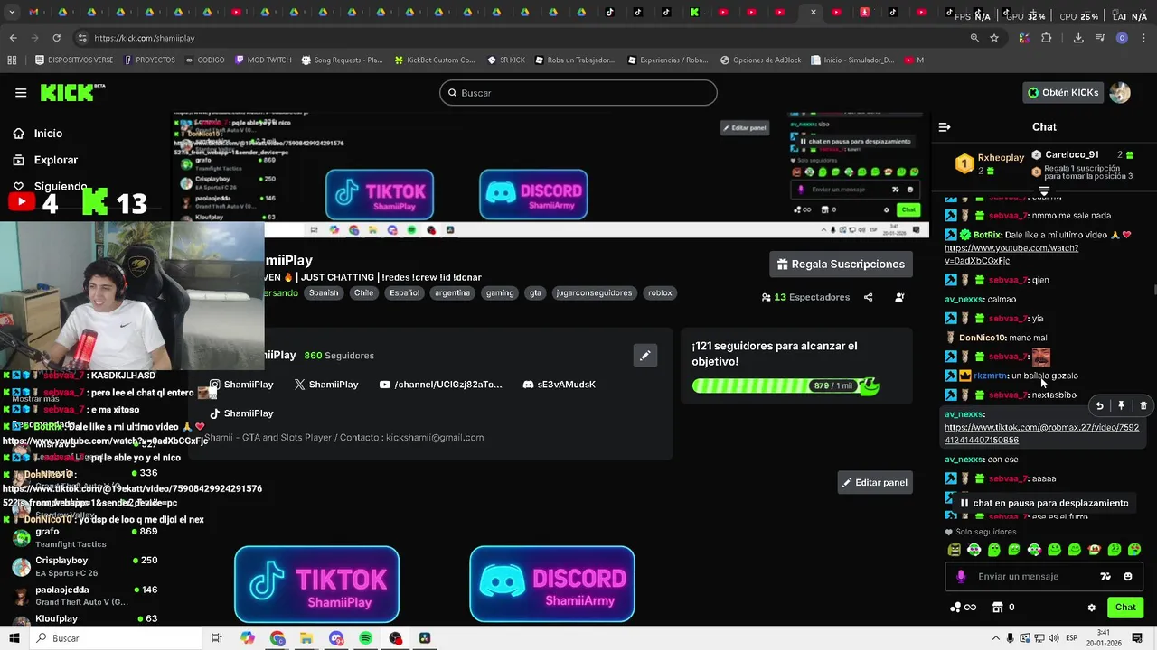This screenshot has height=650, width=1157.
Task: Click the large TikTok ShamiiPlay banner
Action: [x=316, y=584]
